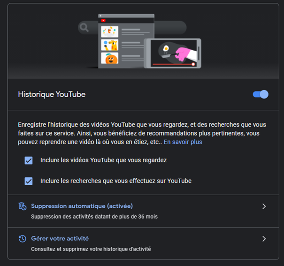Open the Gérer votre activité entry

[60, 238]
